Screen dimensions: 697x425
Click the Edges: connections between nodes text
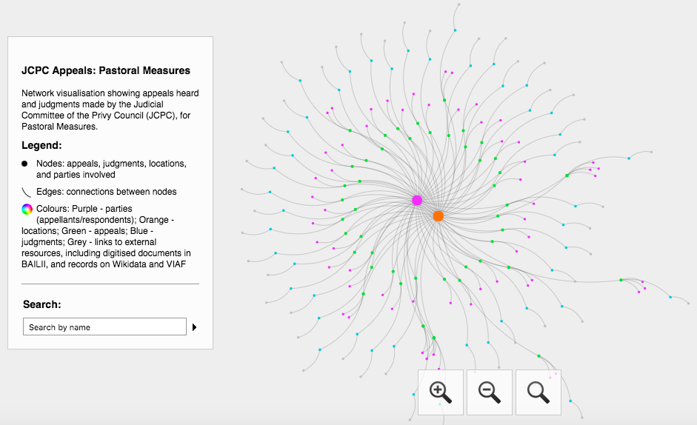click(x=106, y=192)
